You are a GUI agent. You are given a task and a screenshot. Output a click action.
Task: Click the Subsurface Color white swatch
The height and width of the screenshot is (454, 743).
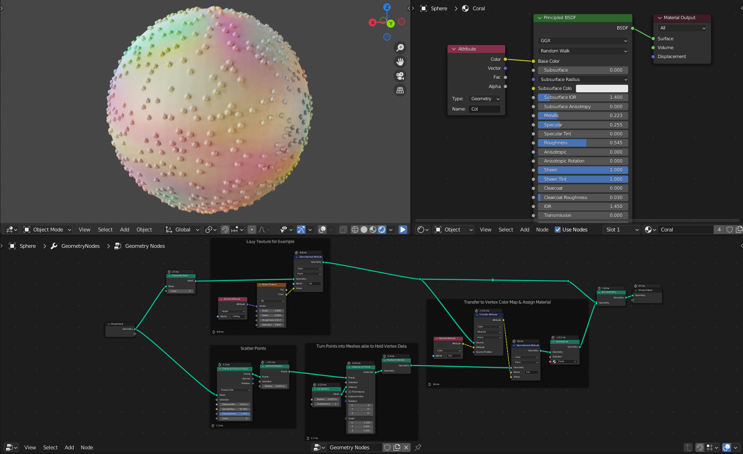(x=602, y=89)
